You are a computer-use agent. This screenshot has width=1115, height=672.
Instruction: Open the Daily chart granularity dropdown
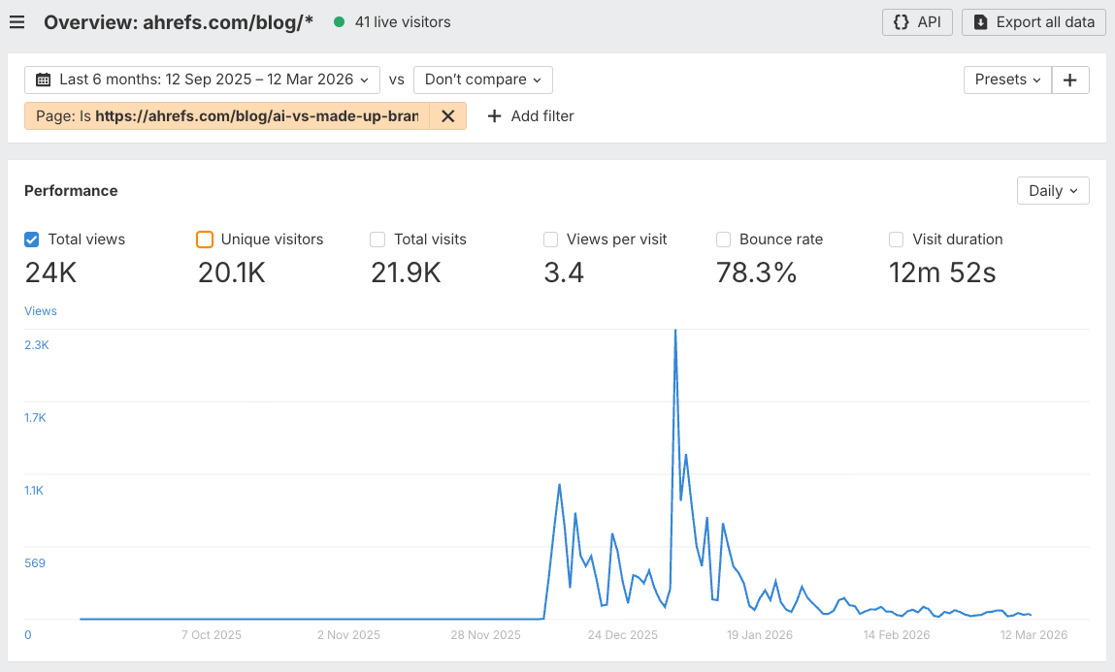point(1052,190)
